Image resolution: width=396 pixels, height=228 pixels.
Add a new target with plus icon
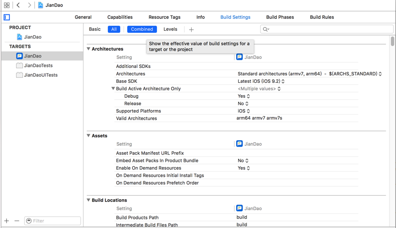6,221
